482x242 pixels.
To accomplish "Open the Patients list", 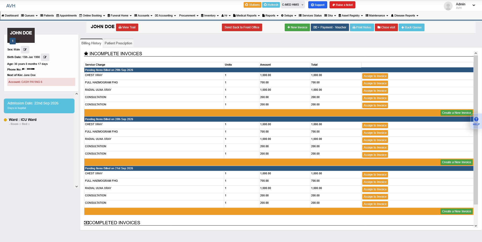I will pos(47,15).
